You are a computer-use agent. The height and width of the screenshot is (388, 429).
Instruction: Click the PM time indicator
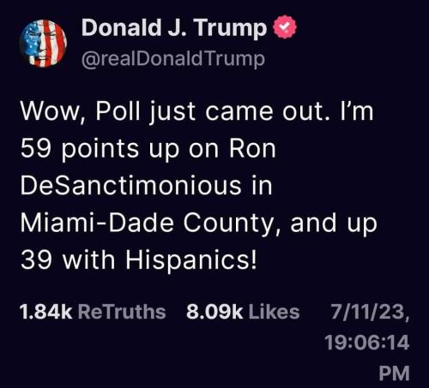coord(395,373)
